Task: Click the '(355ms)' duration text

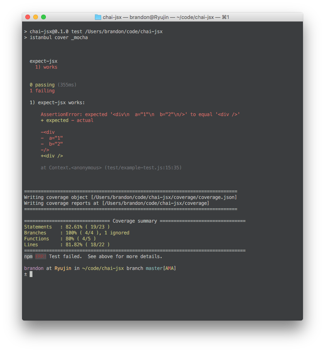Action: 67,85
